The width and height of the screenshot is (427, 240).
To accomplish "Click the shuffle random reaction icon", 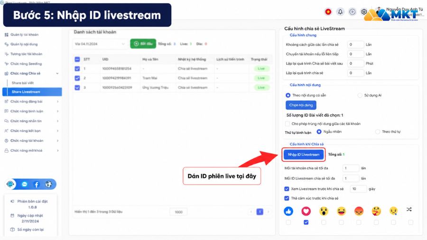I will [x=409, y=209].
